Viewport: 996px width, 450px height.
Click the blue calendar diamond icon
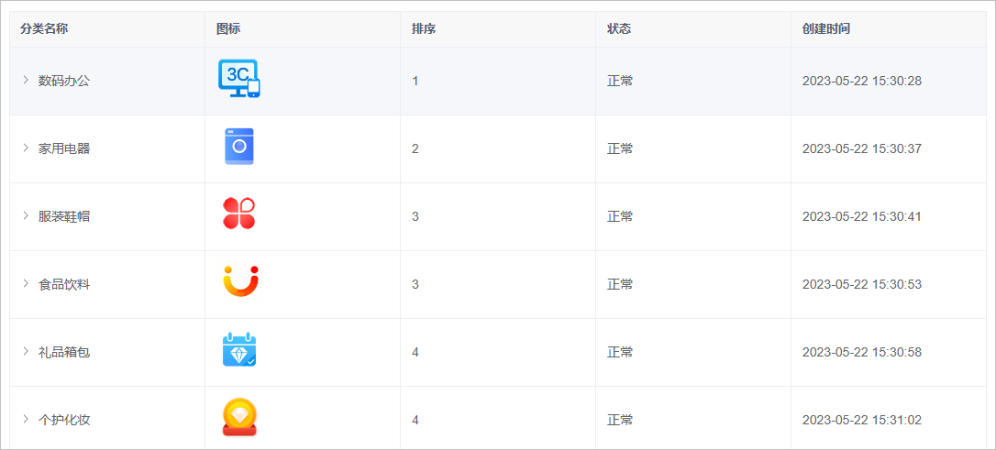point(239,350)
